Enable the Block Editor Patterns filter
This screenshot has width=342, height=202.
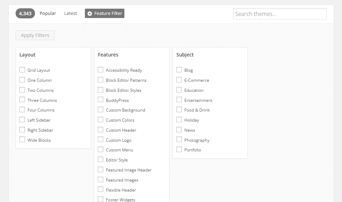click(100, 80)
